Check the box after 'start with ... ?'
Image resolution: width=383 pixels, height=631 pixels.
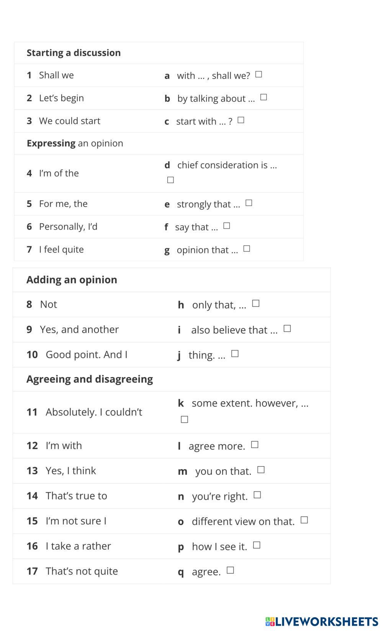[241, 120]
